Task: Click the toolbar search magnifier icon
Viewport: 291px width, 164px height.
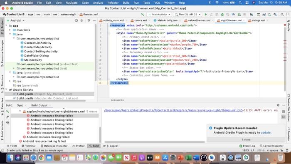Action: coord(282,14)
